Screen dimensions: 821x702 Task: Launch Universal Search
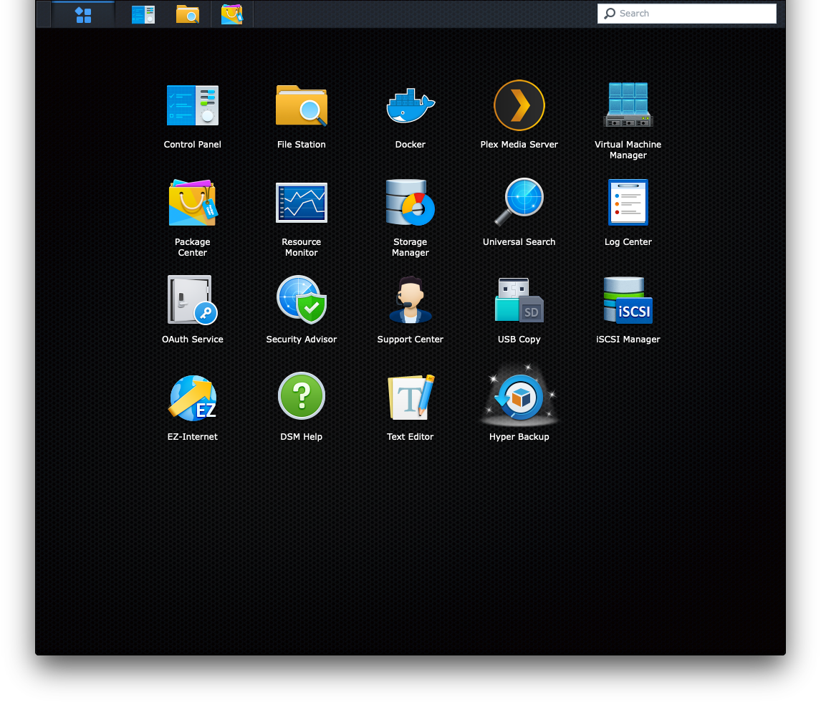(x=519, y=203)
